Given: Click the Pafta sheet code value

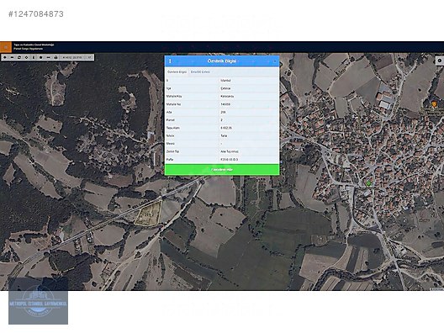Looking at the screenshot, I should (229, 160).
